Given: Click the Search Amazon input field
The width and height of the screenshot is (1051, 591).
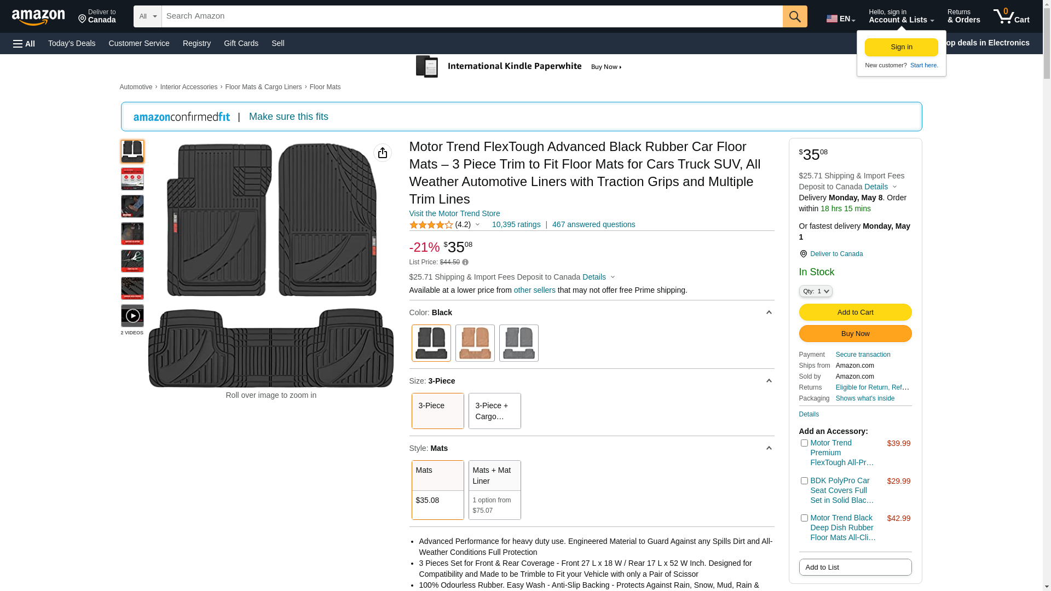Looking at the screenshot, I should [471, 16].
